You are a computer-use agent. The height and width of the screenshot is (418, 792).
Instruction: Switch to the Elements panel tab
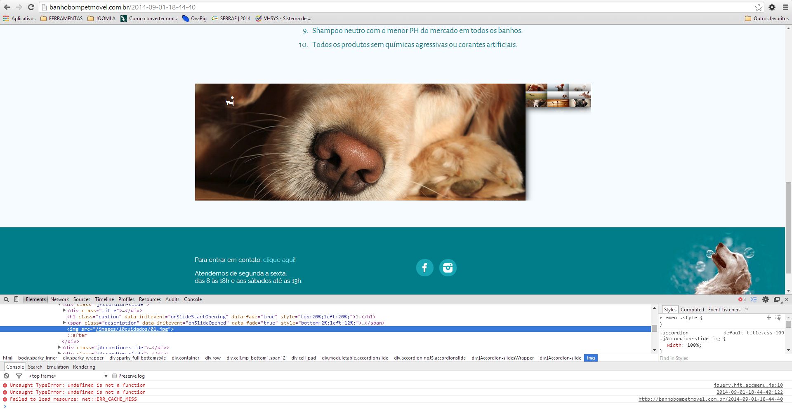click(36, 299)
